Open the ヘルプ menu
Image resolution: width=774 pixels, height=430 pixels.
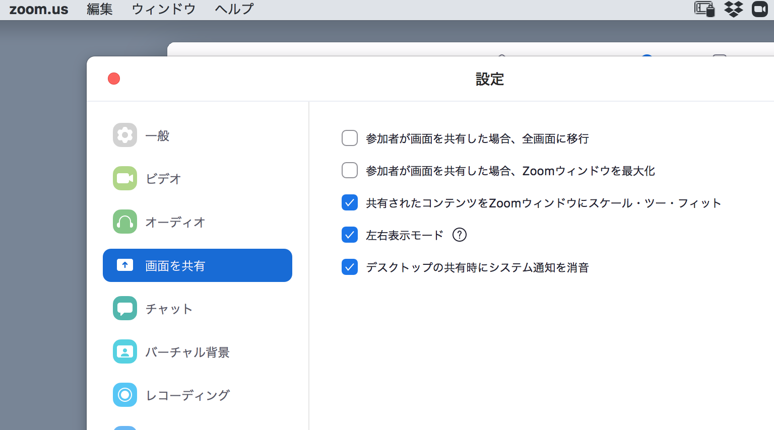pos(234,9)
